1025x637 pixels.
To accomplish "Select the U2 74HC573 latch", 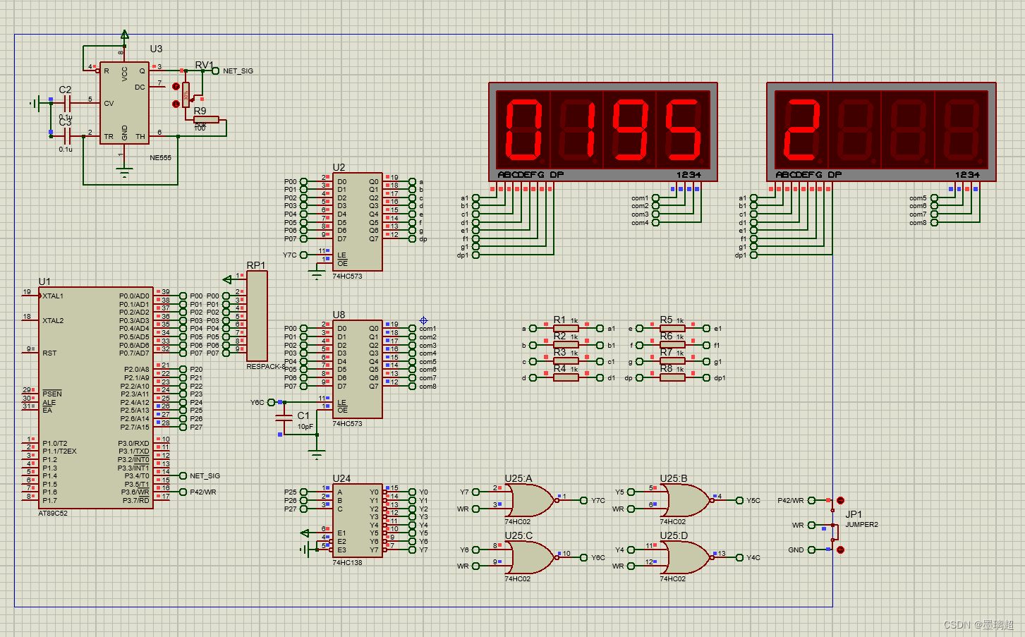I will (x=358, y=222).
